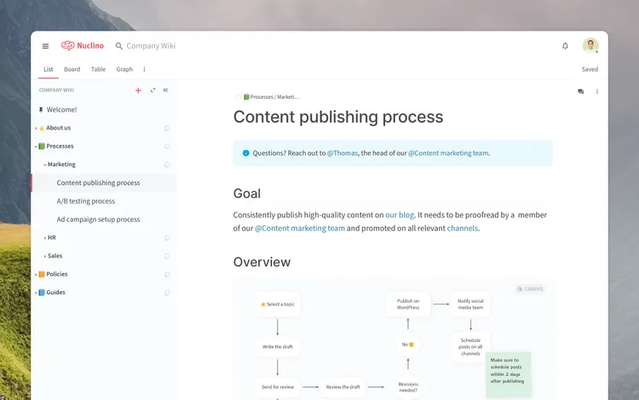639x400 pixels.
Task: Click the pin icon beside Welcome!
Action: pyautogui.click(x=41, y=110)
